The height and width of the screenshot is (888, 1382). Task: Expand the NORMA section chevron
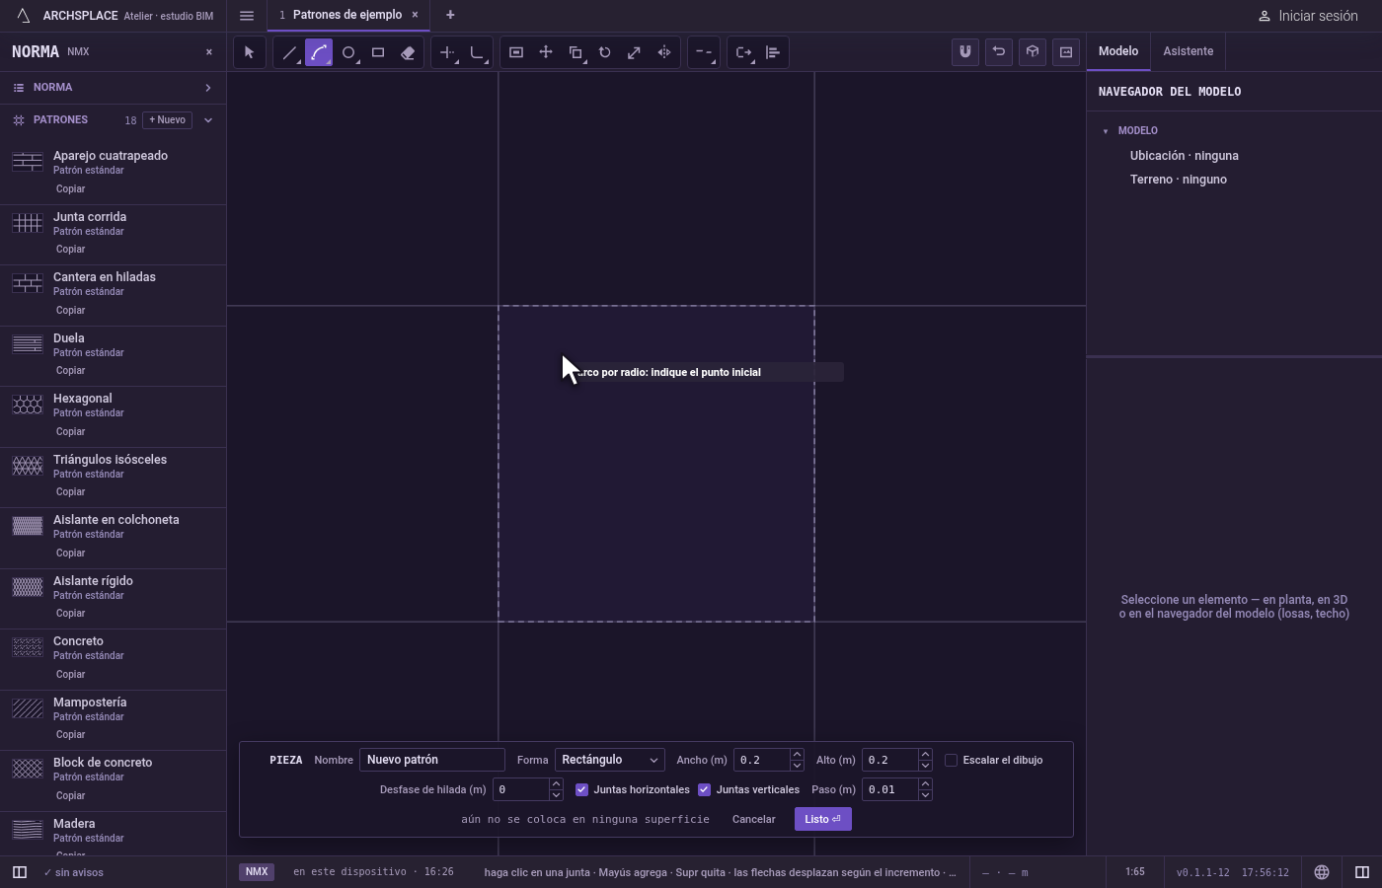[208, 88]
